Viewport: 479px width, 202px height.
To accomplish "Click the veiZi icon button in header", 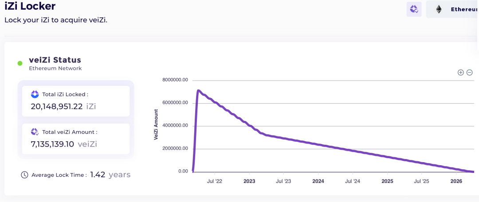I will tap(414, 9).
